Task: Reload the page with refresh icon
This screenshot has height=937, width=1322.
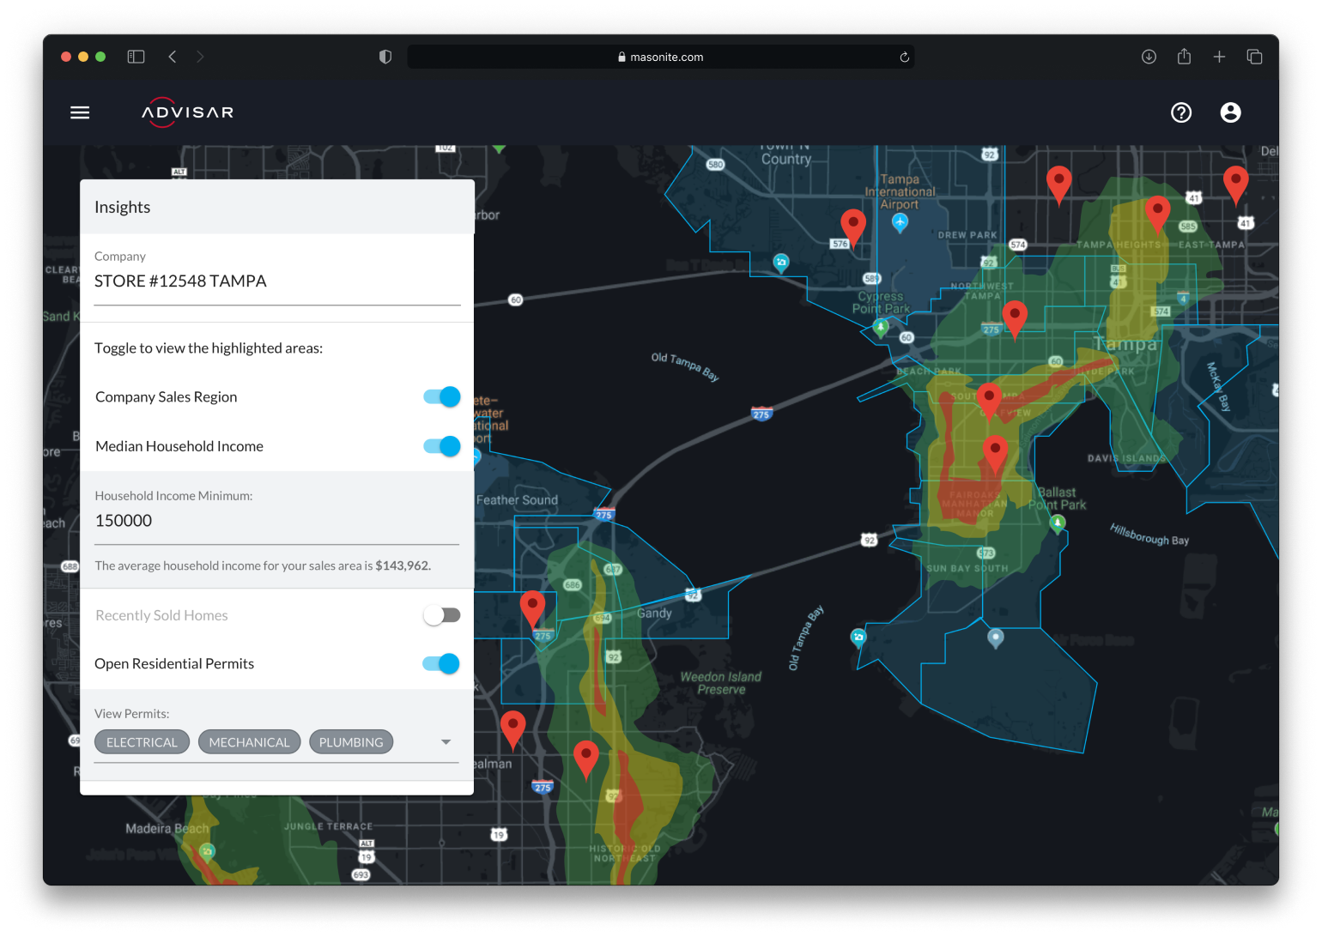Action: point(904,57)
